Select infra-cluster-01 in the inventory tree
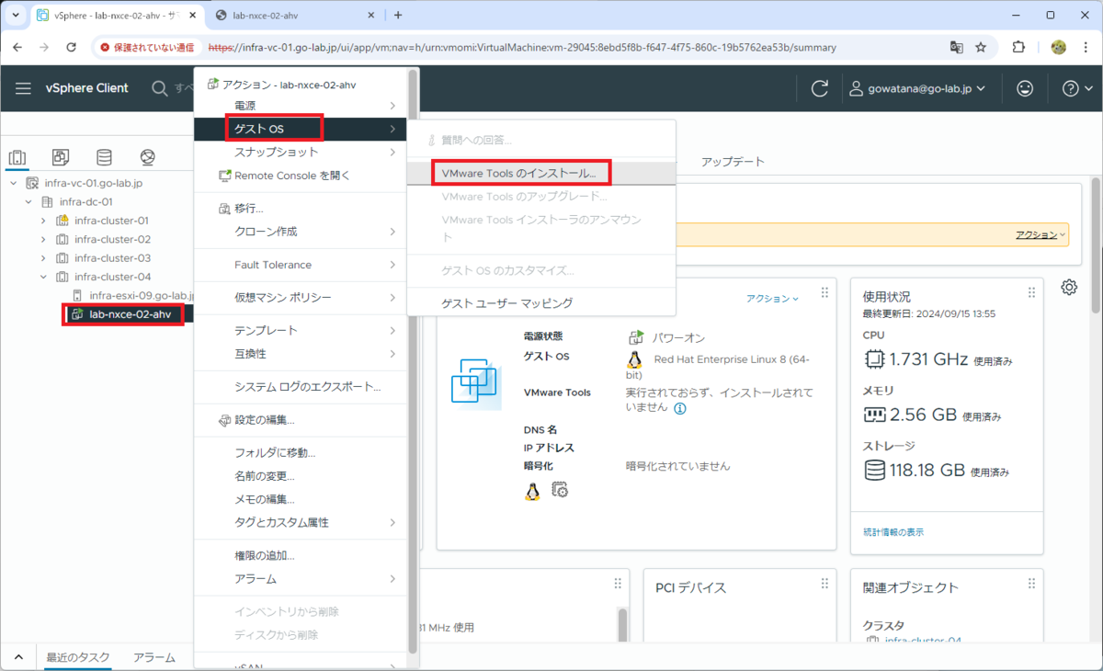1103x671 pixels. click(112, 221)
